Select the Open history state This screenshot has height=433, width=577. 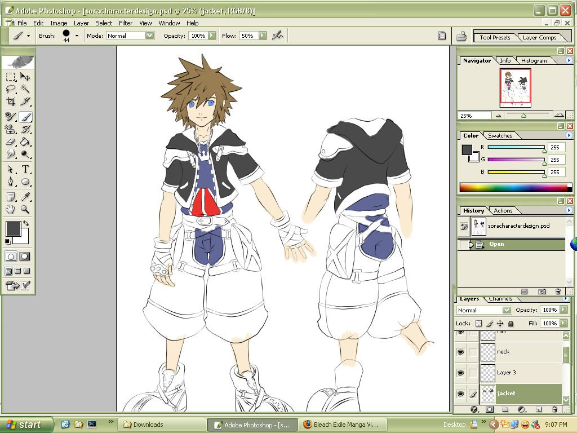click(511, 244)
